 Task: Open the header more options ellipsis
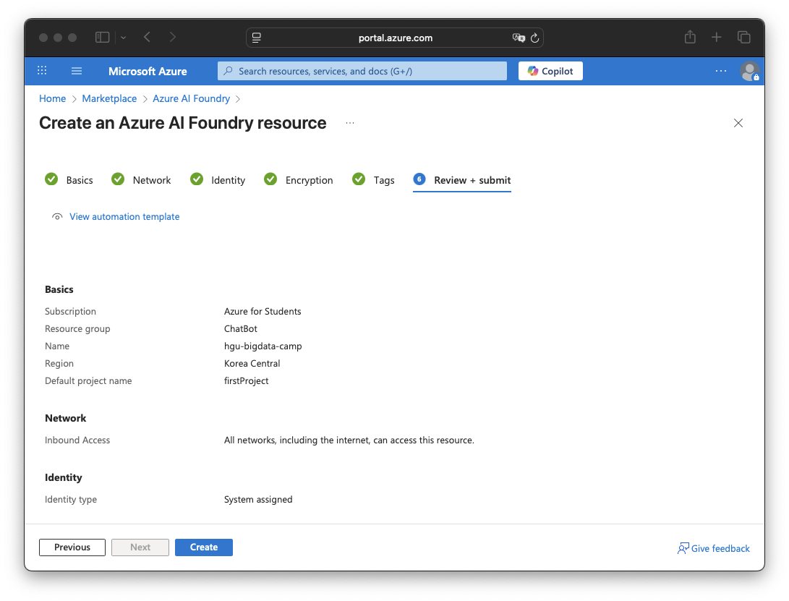(720, 71)
